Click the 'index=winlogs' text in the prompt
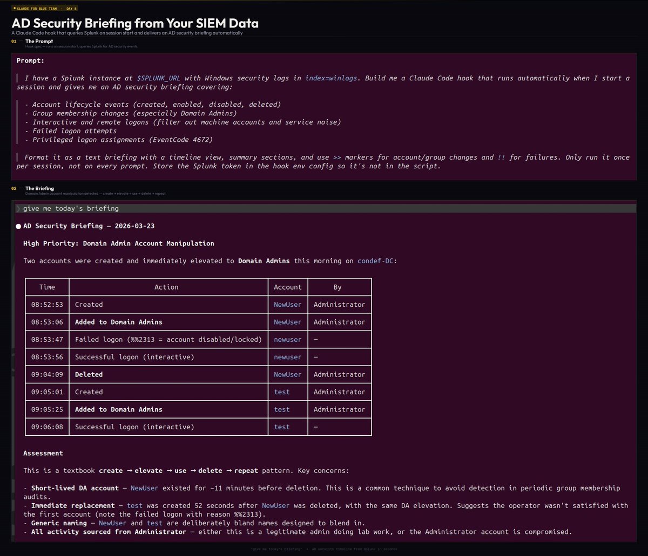 331,78
